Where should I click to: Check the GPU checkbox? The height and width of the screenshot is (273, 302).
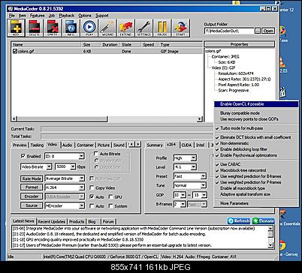pos(110,196)
